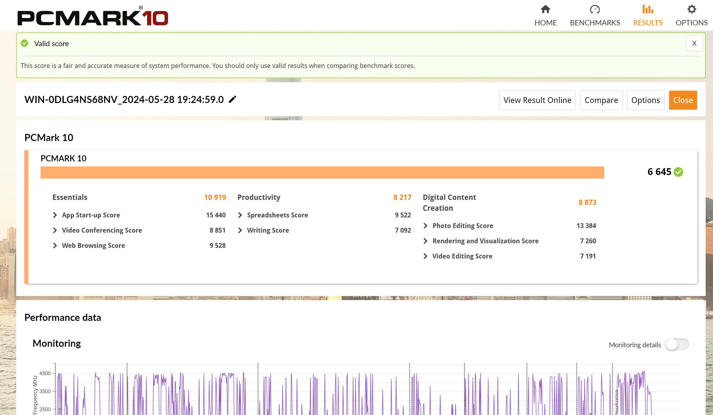
Task: Click the 'PCMark 10' section heading
Action: pyautogui.click(x=49, y=137)
